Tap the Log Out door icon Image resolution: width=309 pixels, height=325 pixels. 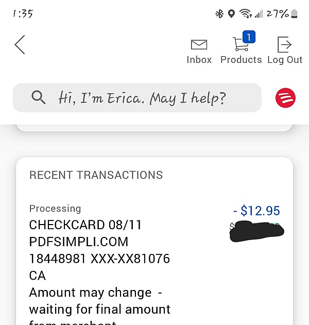(284, 44)
